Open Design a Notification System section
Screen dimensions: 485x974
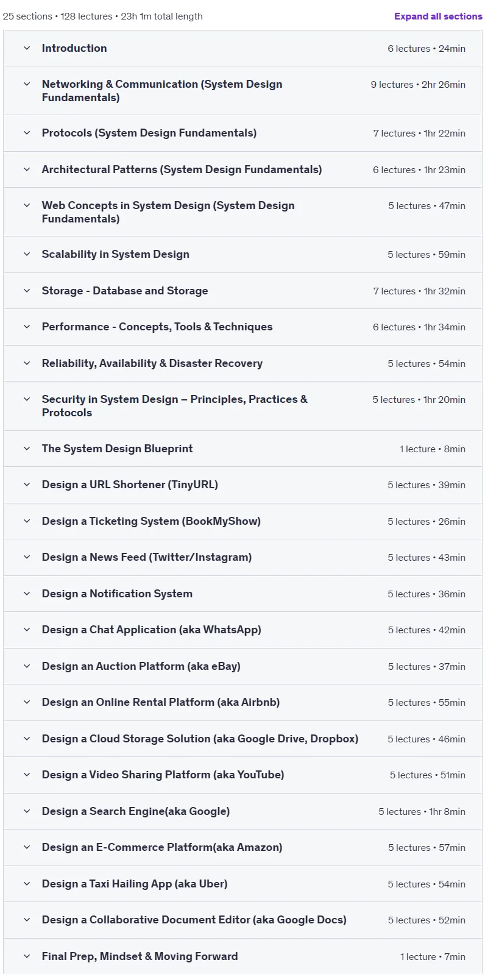pos(242,594)
